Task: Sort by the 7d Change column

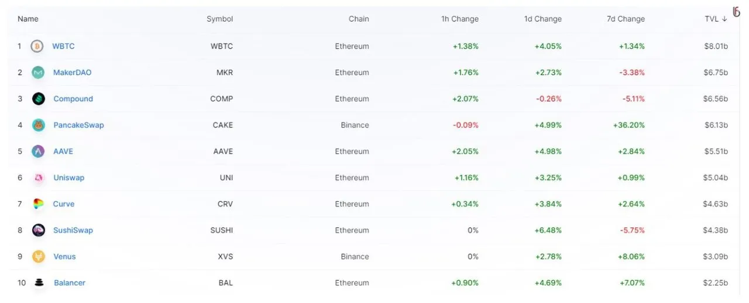Action: pos(626,19)
